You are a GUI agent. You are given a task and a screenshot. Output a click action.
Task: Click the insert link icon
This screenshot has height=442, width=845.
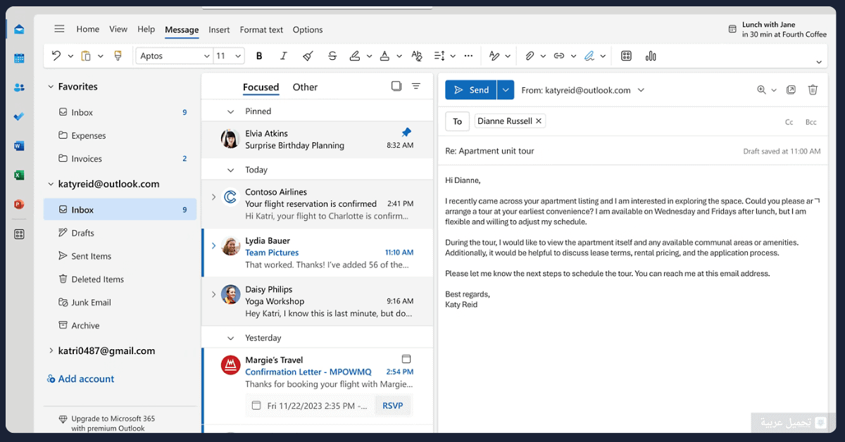(559, 56)
